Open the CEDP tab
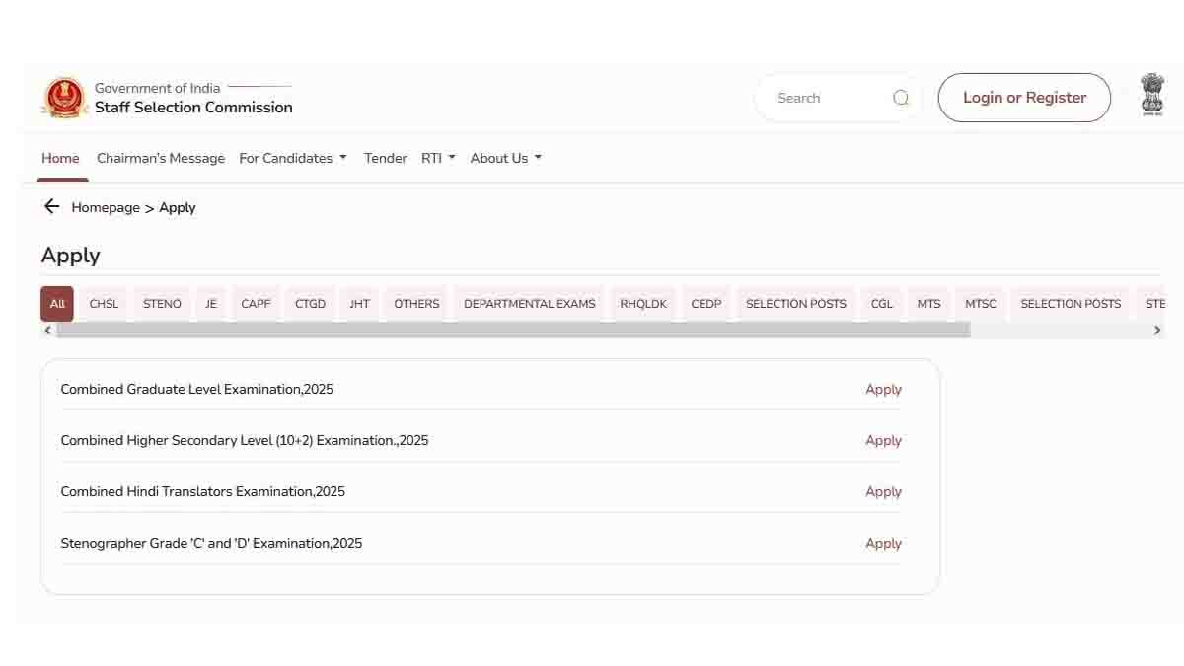The height and width of the screenshot is (666, 1184). [x=706, y=304]
